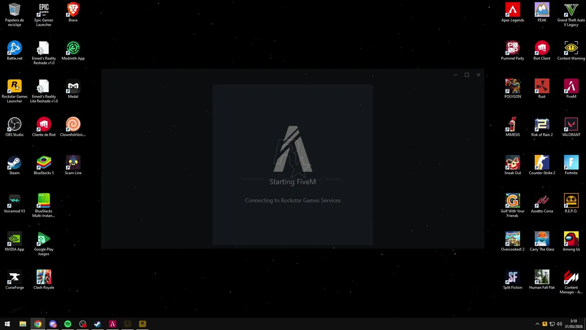
Task: Open the Clash Royale desktop shortcut
Action: pyautogui.click(x=44, y=280)
